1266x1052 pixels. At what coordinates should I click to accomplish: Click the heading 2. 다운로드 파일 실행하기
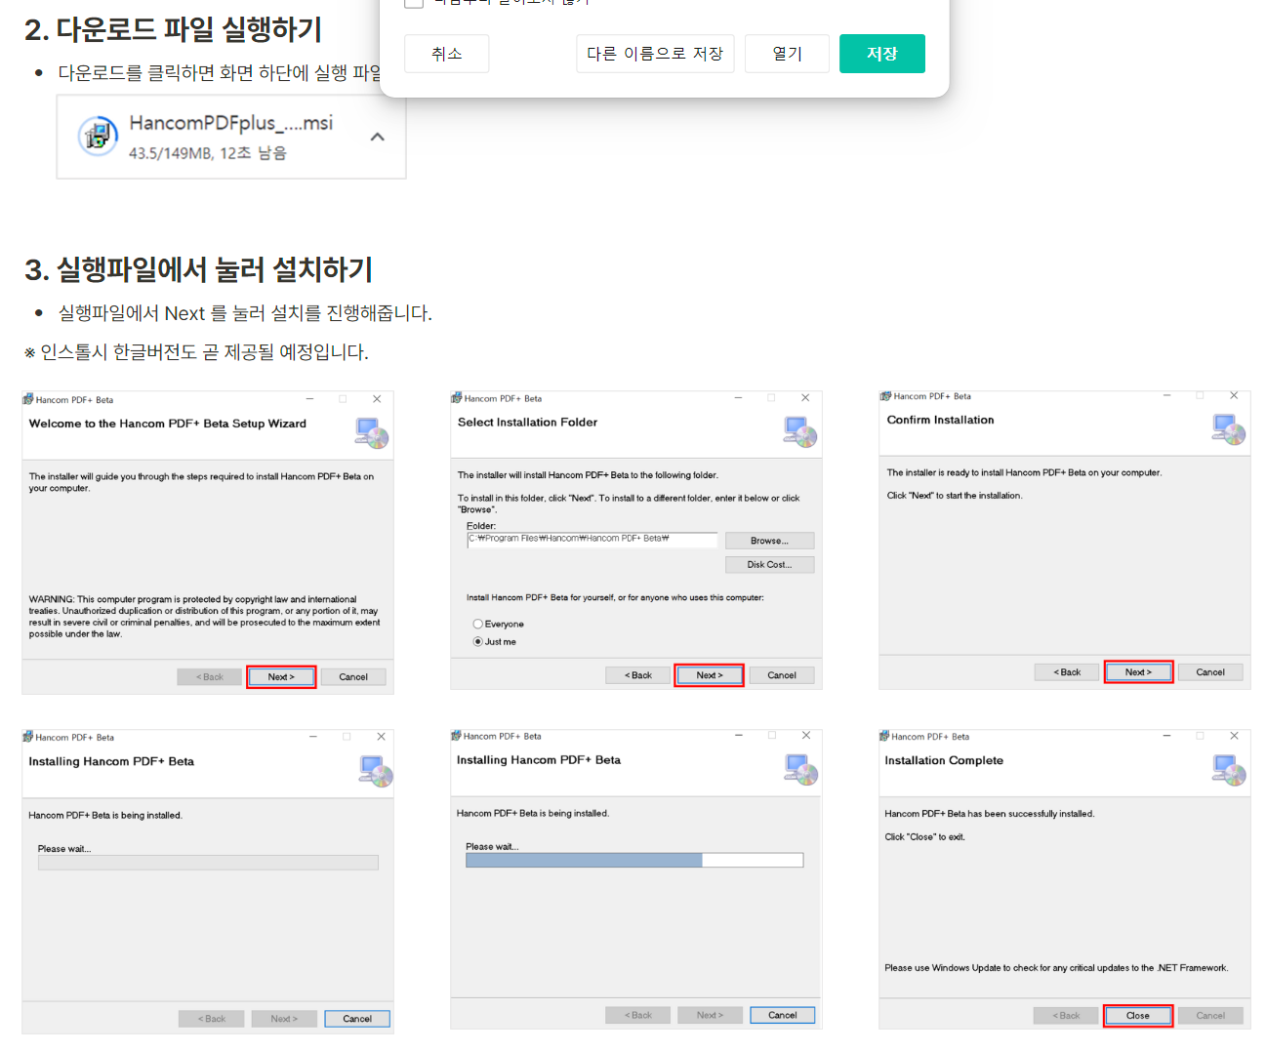click(x=174, y=29)
